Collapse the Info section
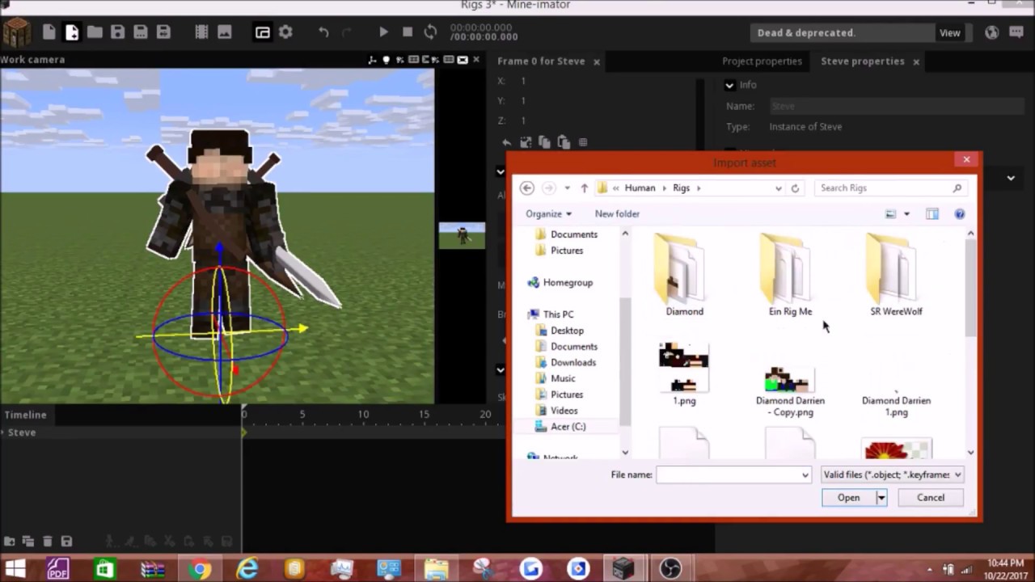The height and width of the screenshot is (582, 1035). click(x=729, y=85)
